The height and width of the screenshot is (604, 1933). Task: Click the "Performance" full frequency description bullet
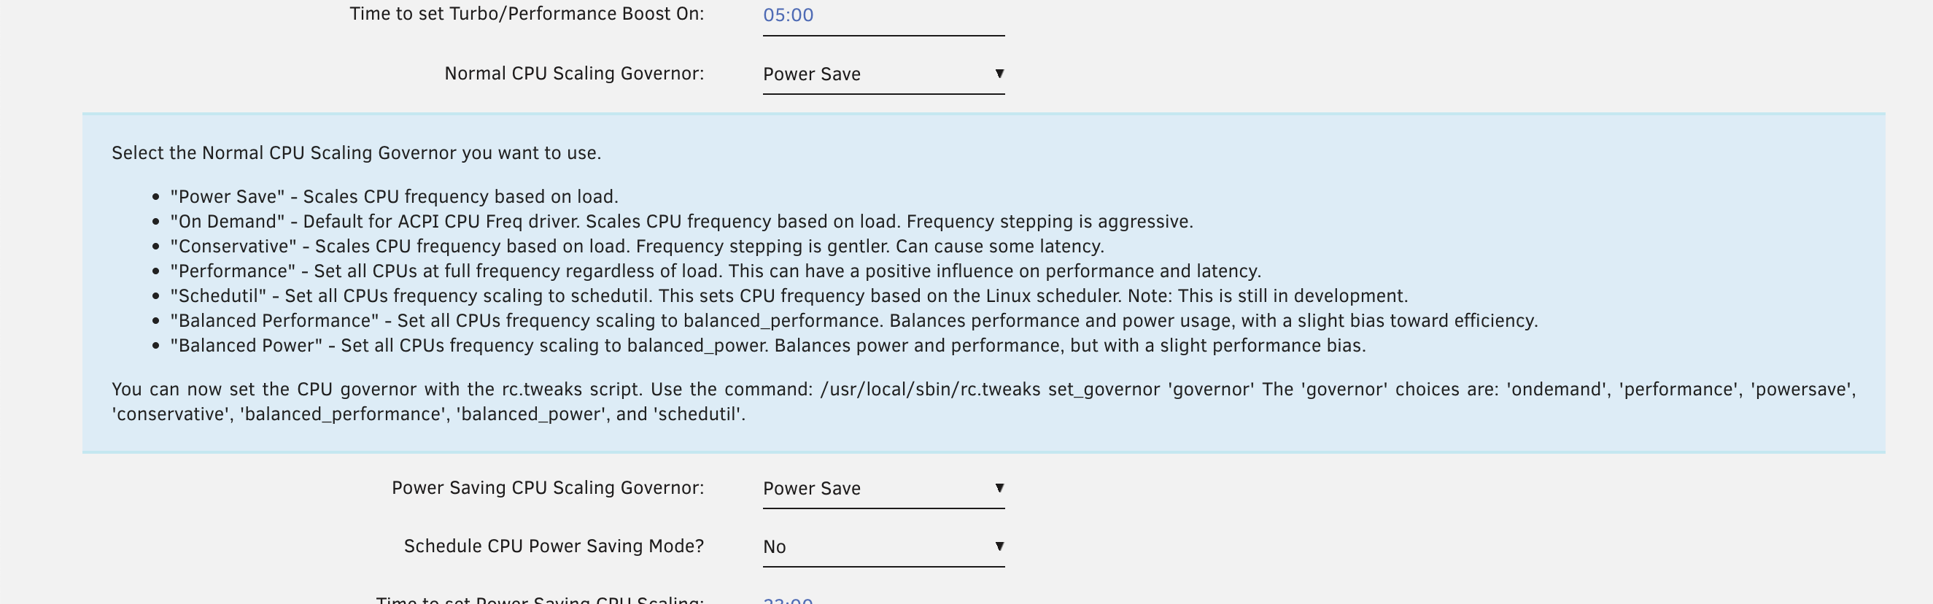click(x=715, y=271)
